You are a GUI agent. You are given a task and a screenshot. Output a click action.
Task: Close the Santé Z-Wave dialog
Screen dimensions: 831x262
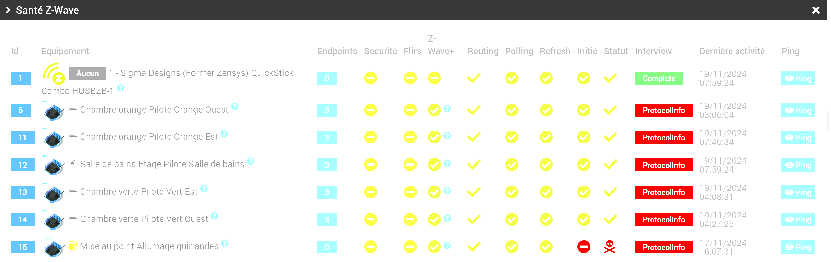pyautogui.click(x=816, y=10)
